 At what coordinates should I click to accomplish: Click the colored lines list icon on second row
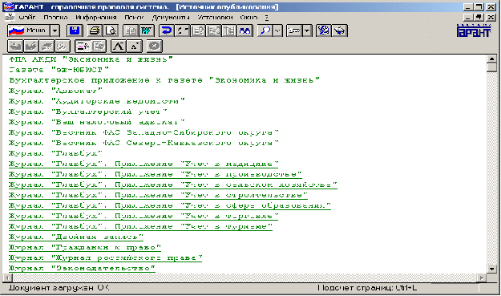pos(83,47)
